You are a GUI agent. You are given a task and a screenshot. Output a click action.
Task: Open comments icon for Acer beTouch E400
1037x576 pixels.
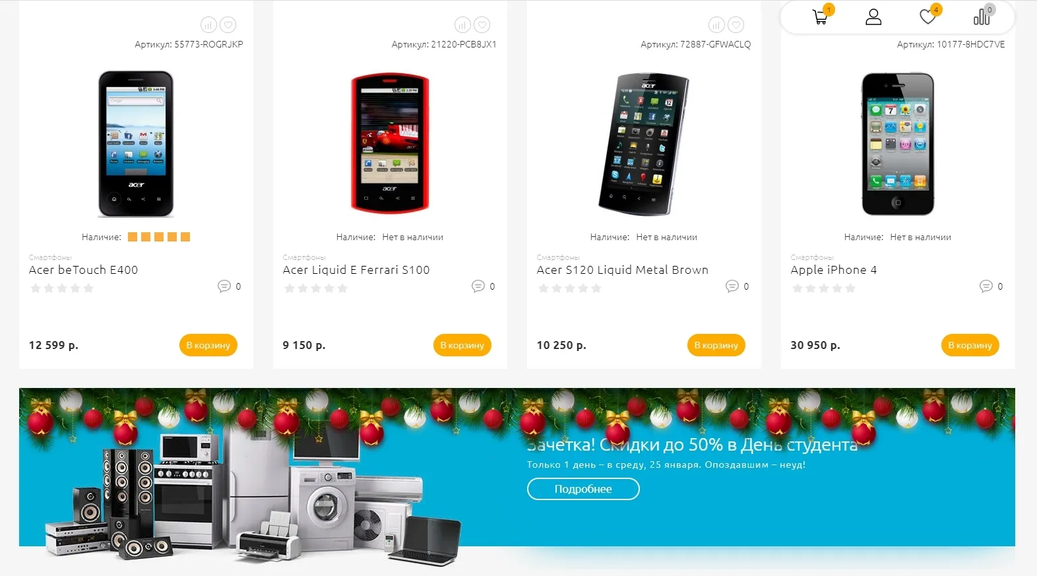(224, 286)
